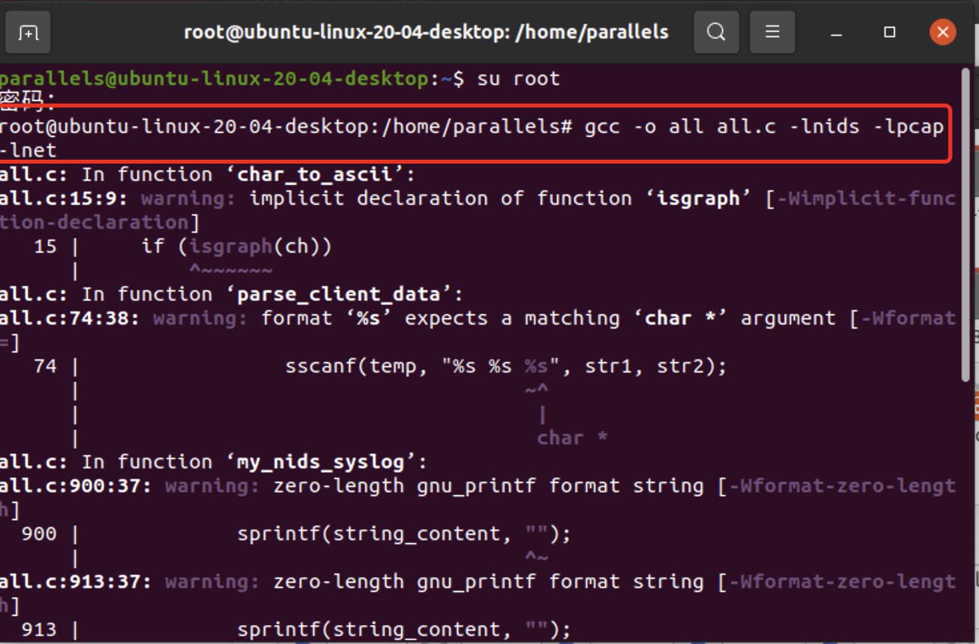Maximize the terminal window

coord(890,32)
